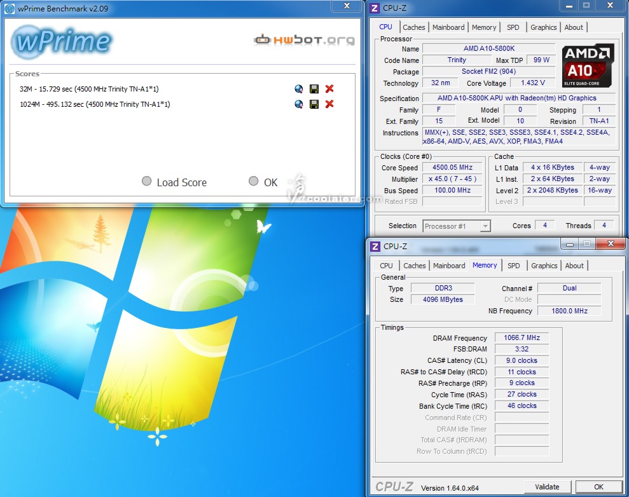Click the memory Type value DDR3
The height and width of the screenshot is (497, 629).
(443, 288)
